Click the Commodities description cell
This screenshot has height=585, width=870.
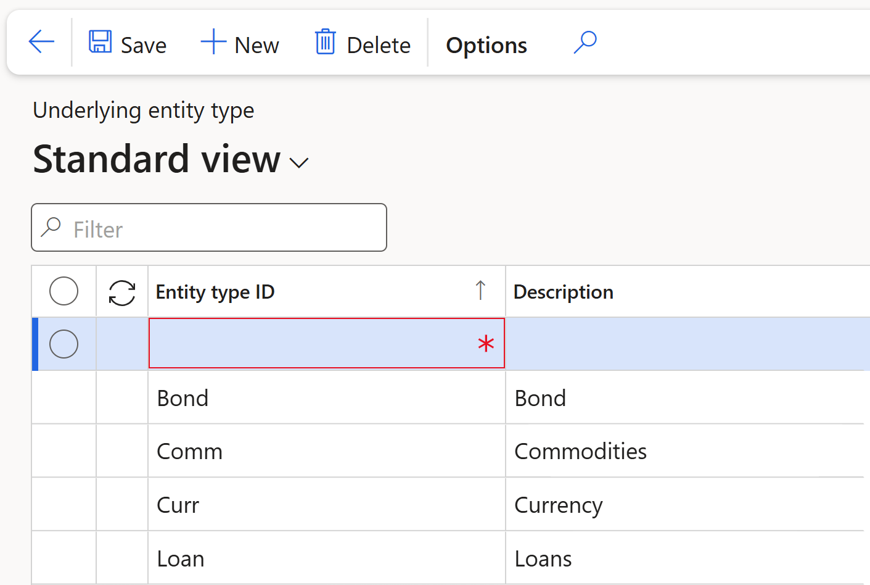[x=580, y=451]
